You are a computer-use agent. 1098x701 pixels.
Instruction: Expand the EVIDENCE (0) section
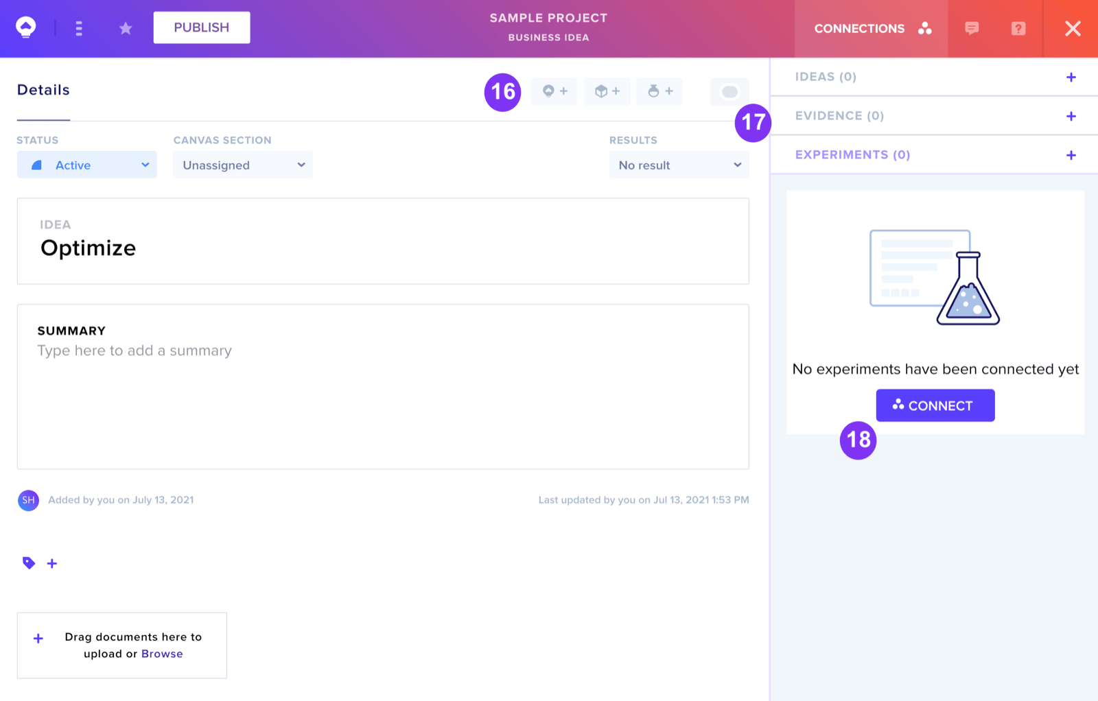[x=839, y=116]
